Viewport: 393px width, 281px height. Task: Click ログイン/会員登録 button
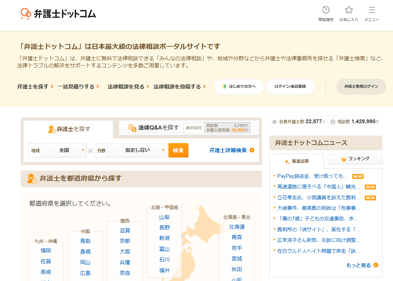290,87
